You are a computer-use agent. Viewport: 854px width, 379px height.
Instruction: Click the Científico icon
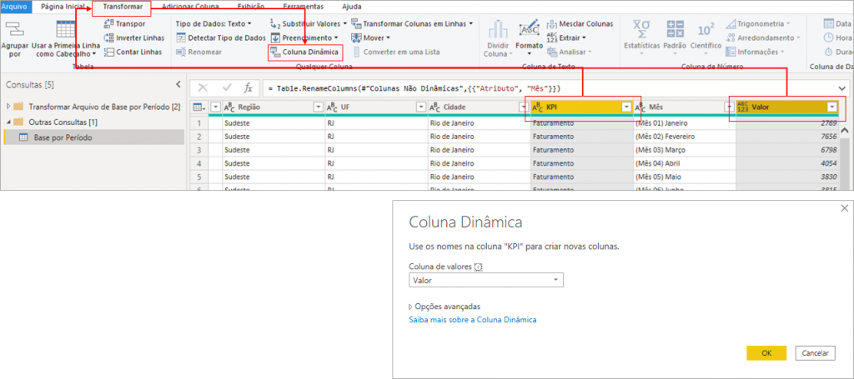coord(706,29)
